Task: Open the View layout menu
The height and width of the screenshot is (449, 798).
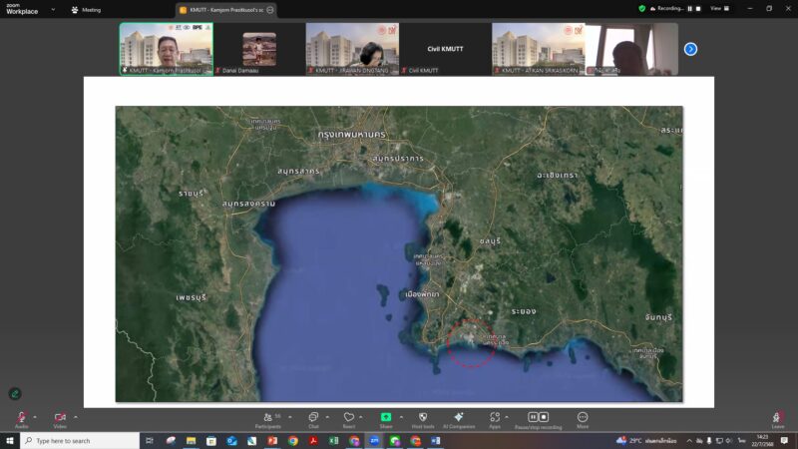Action: coord(718,8)
